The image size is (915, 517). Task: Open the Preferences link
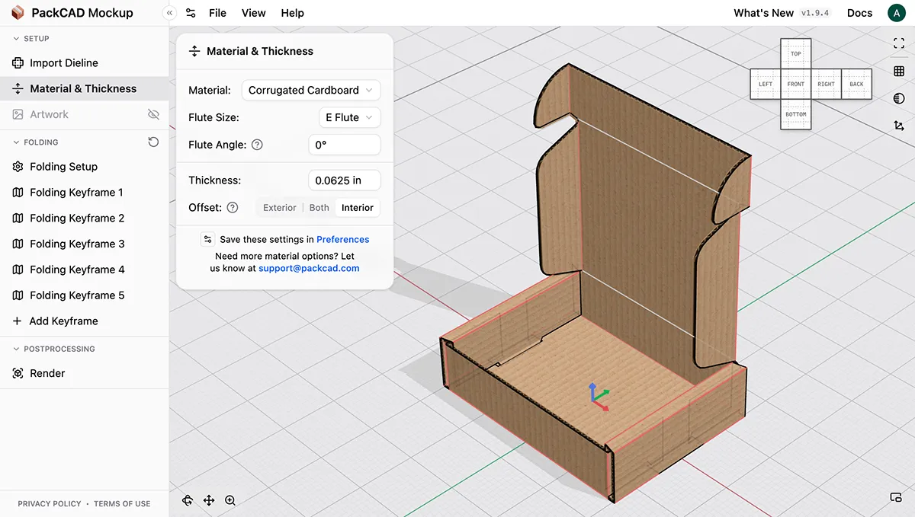tap(343, 239)
